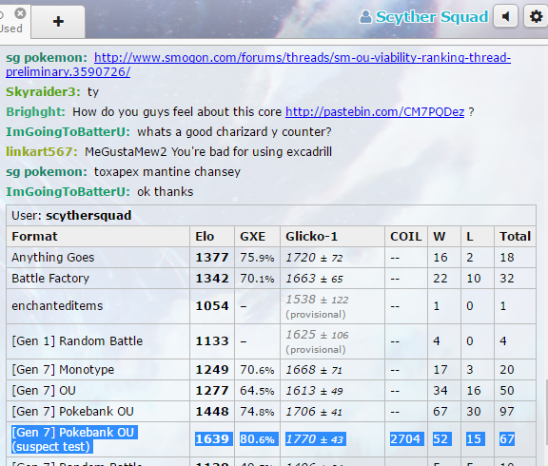
Task: Click the Battle Factory Elo value 1342
Action: 212,279
